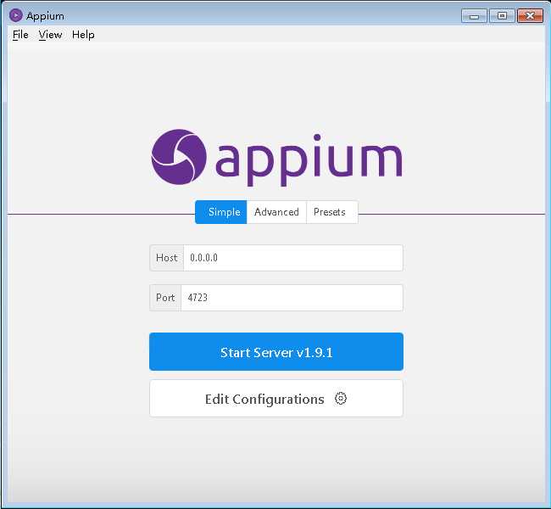Open Edit Configurations
Screen dimensions: 551x509
coord(276,399)
